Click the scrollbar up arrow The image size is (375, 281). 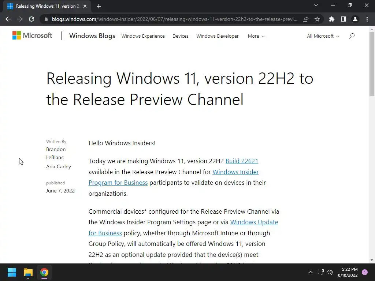pyautogui.click(x=372, y=29)
